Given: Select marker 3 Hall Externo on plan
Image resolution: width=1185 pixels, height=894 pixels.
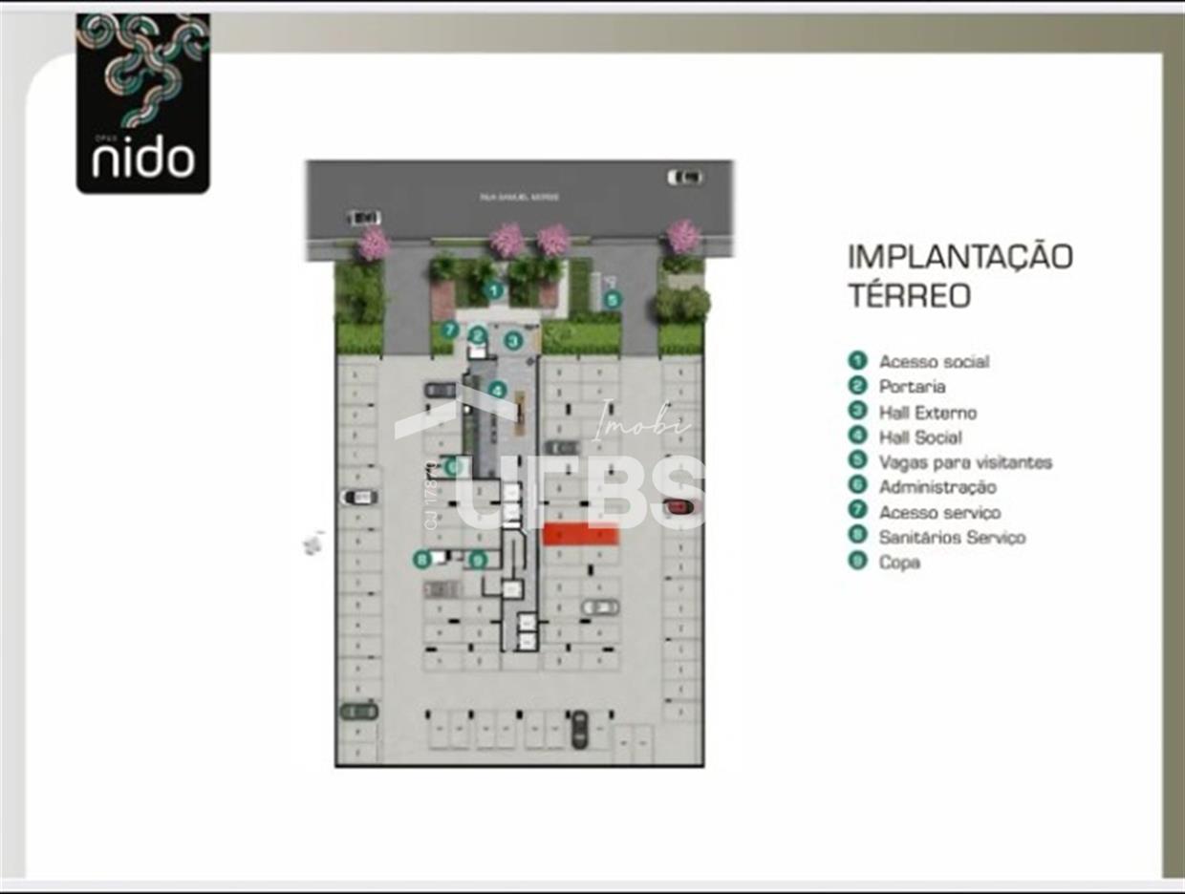Looking at the screenshot, I should [x=513, y=340].
